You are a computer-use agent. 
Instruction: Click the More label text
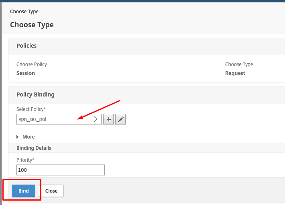click(28, 137)
